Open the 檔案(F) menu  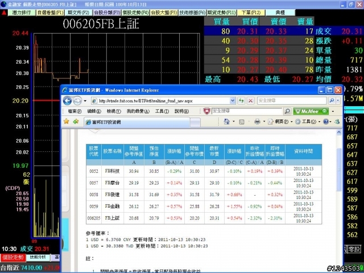point(75,111)
